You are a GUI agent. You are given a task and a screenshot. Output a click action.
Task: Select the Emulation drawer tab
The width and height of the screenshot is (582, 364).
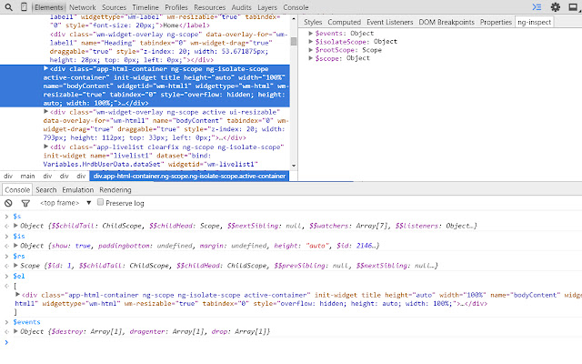pos(77,189)
